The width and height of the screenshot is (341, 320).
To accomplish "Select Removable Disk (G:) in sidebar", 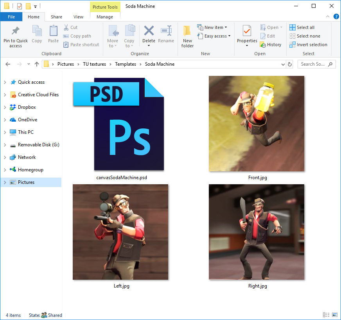I will tap(38, 145).
